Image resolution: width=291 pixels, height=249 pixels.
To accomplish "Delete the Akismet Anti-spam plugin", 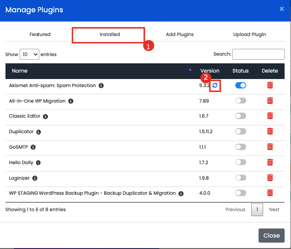I will [270, 85].
